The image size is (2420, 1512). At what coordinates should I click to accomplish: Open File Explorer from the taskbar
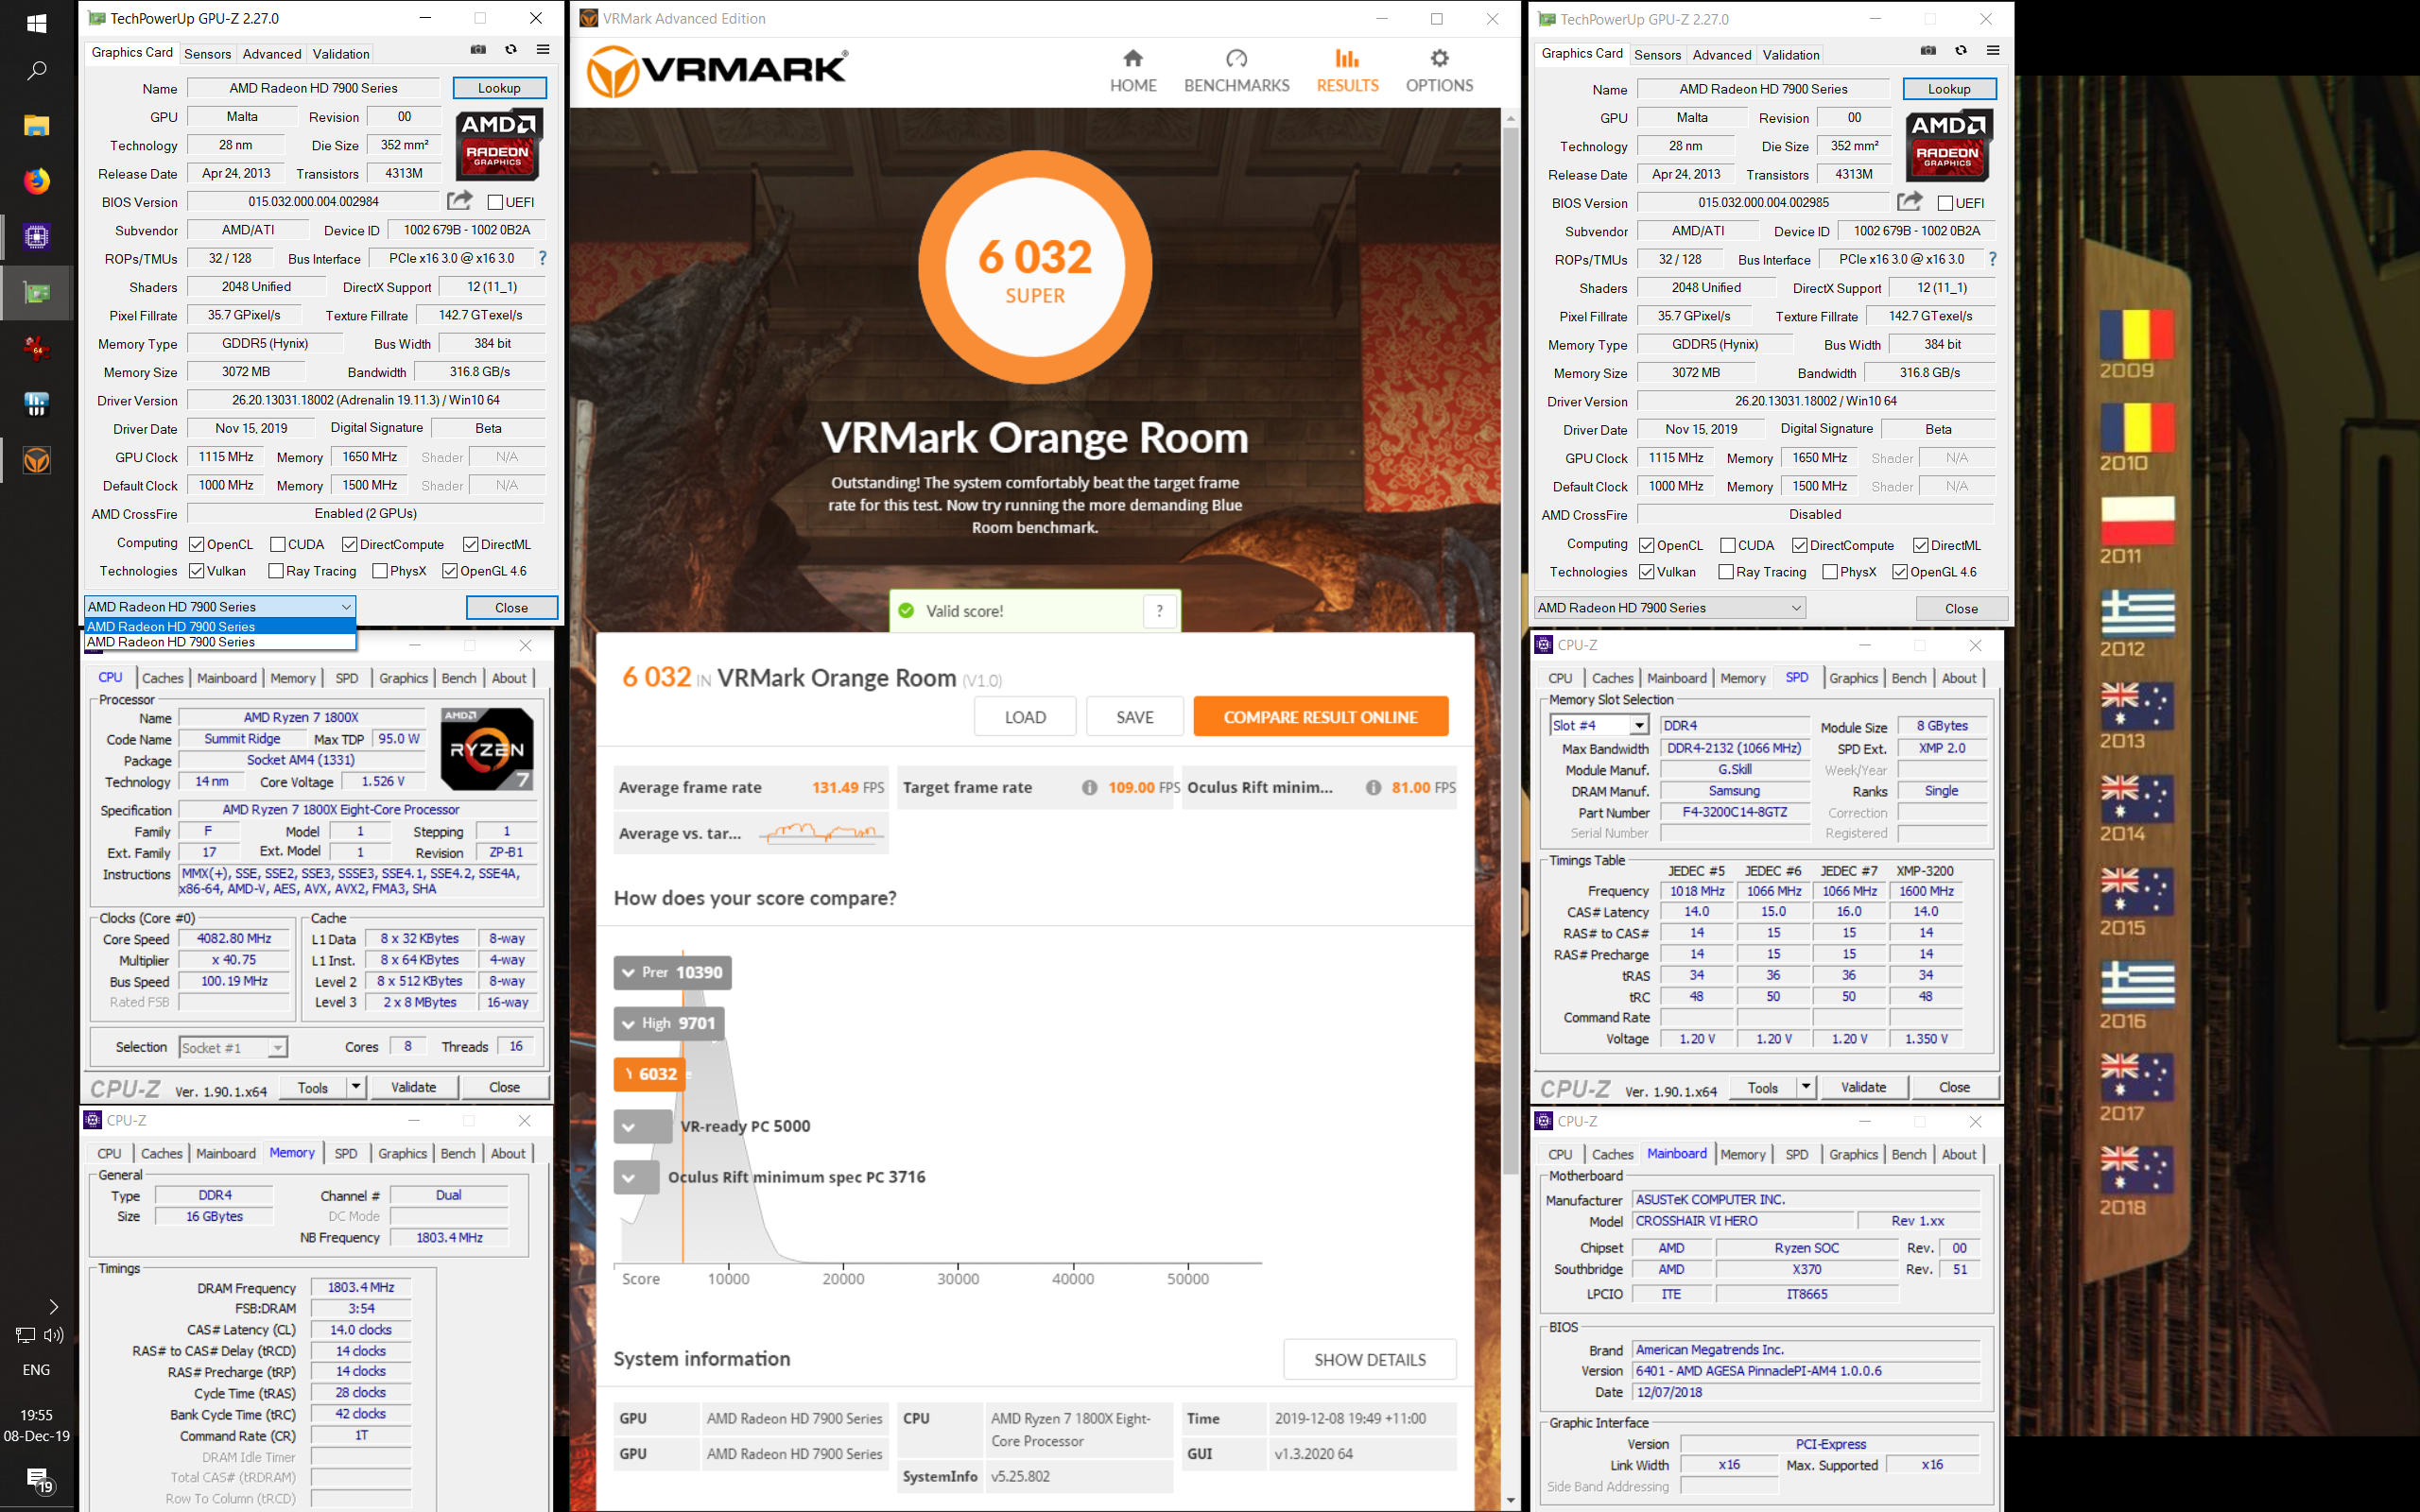(36, 126)
